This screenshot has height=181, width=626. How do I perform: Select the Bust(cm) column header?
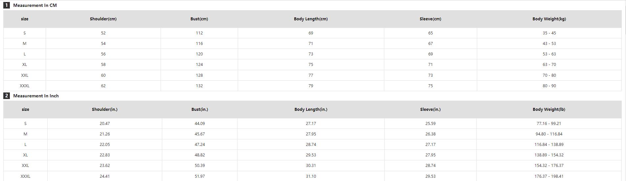(199, 19)
